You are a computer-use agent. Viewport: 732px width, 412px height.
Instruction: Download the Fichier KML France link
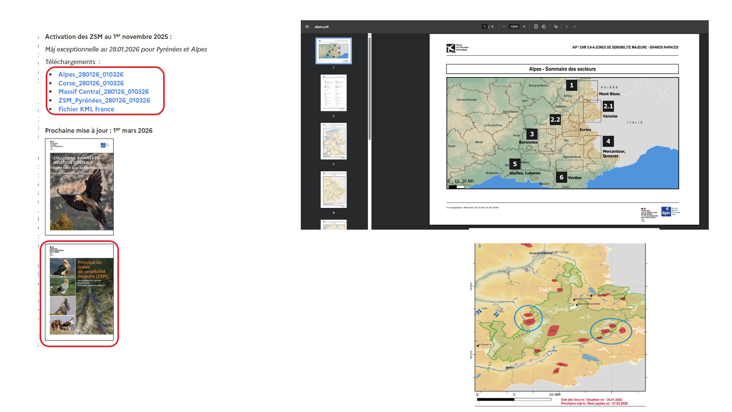click(x=86, y=109)
